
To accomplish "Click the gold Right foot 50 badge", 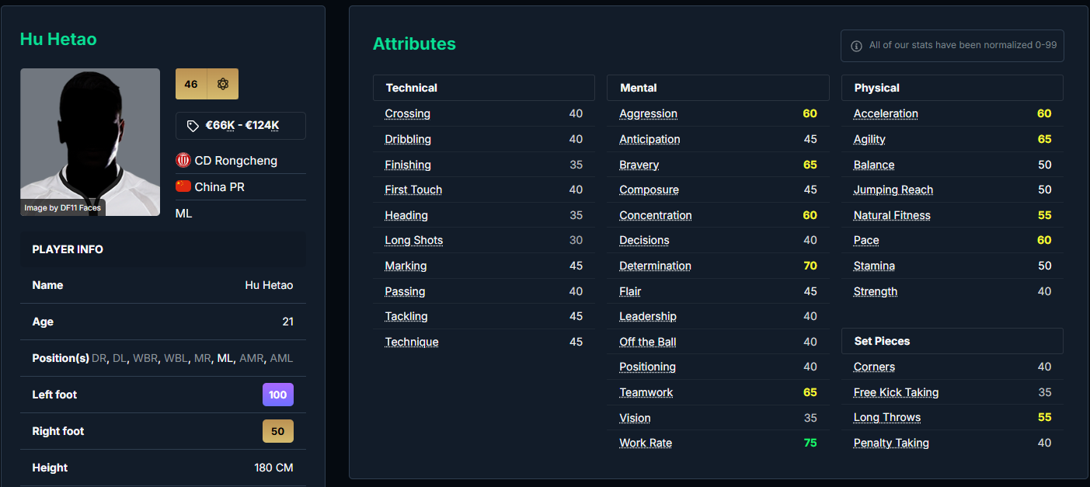I will [x=277, y=431].
